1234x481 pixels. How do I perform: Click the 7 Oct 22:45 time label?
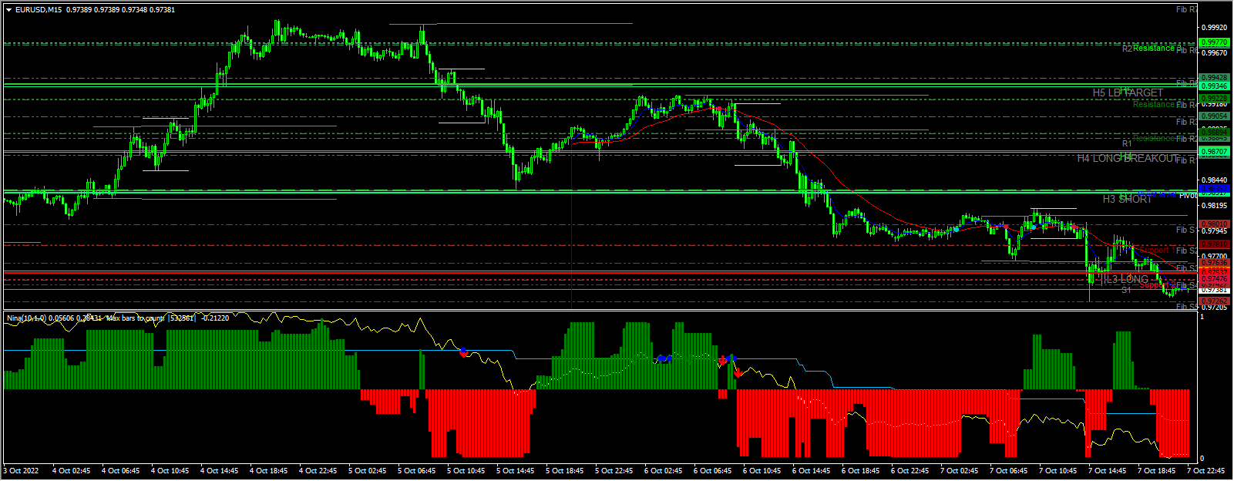coord(1206,470)
